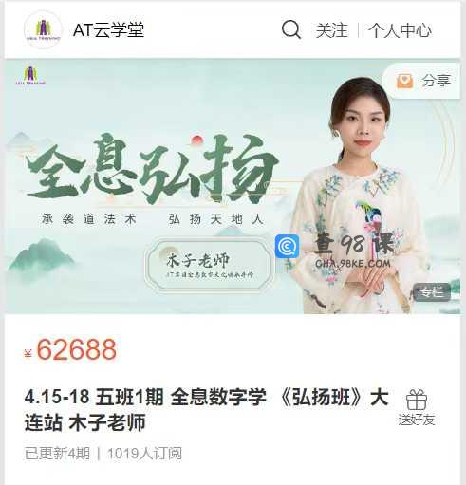Click the 1019人订阅 subscriber count
The image size is (466, 485).
coord(144,454)
